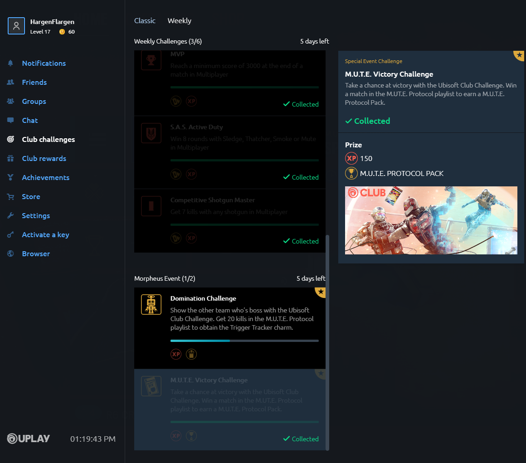Viewport: 526px width, 463px height.
Task: Open the user profile avatar icon
Action: point(16,26)
